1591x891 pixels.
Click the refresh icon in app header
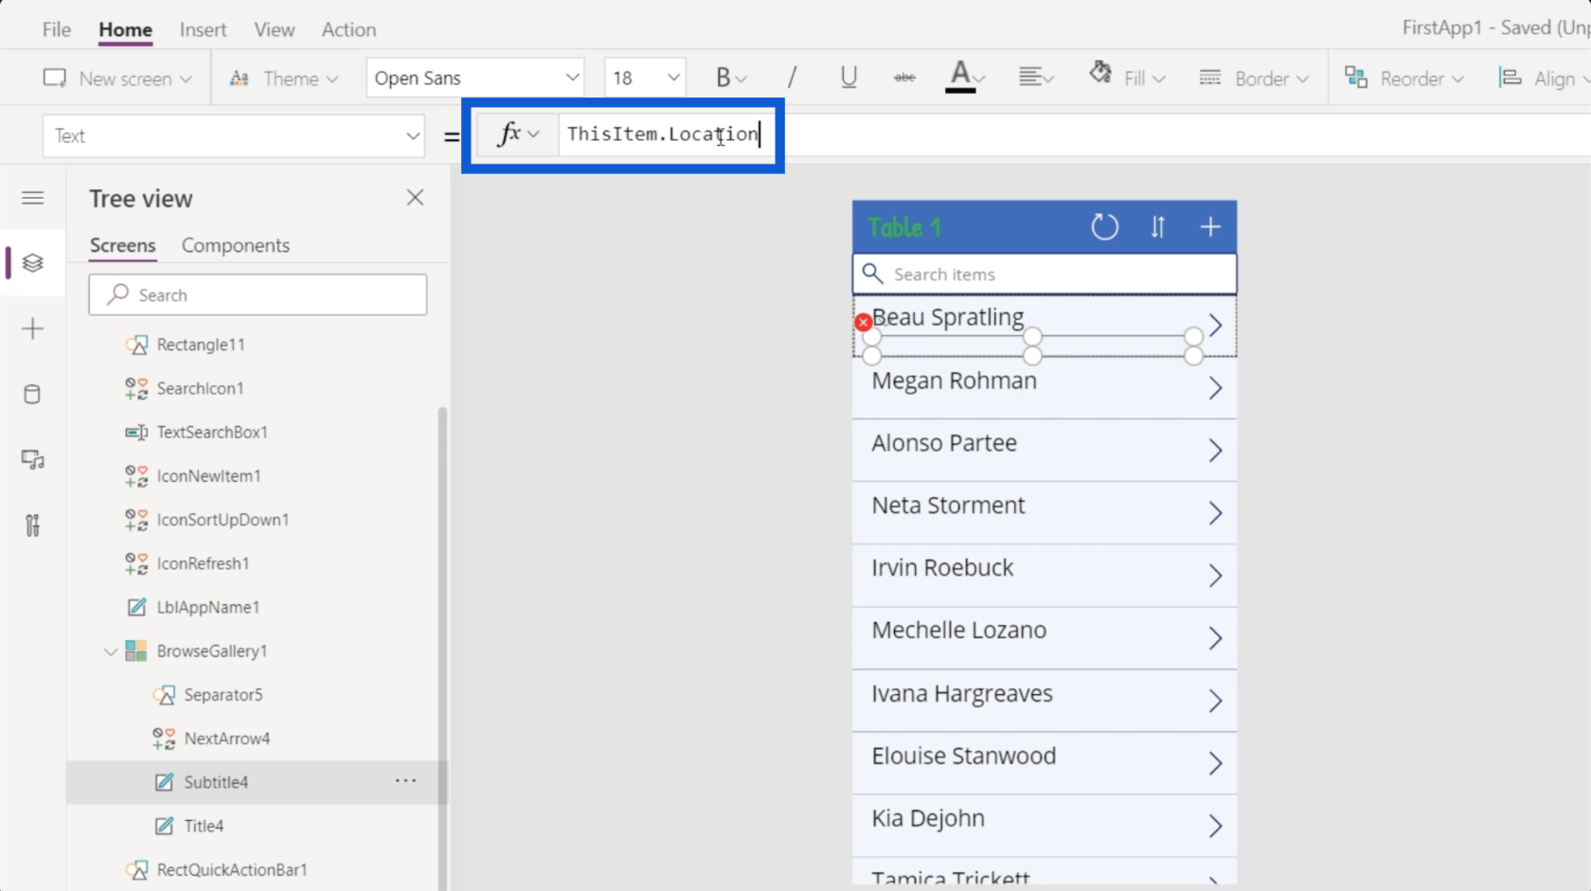[x=1104, y=227]
